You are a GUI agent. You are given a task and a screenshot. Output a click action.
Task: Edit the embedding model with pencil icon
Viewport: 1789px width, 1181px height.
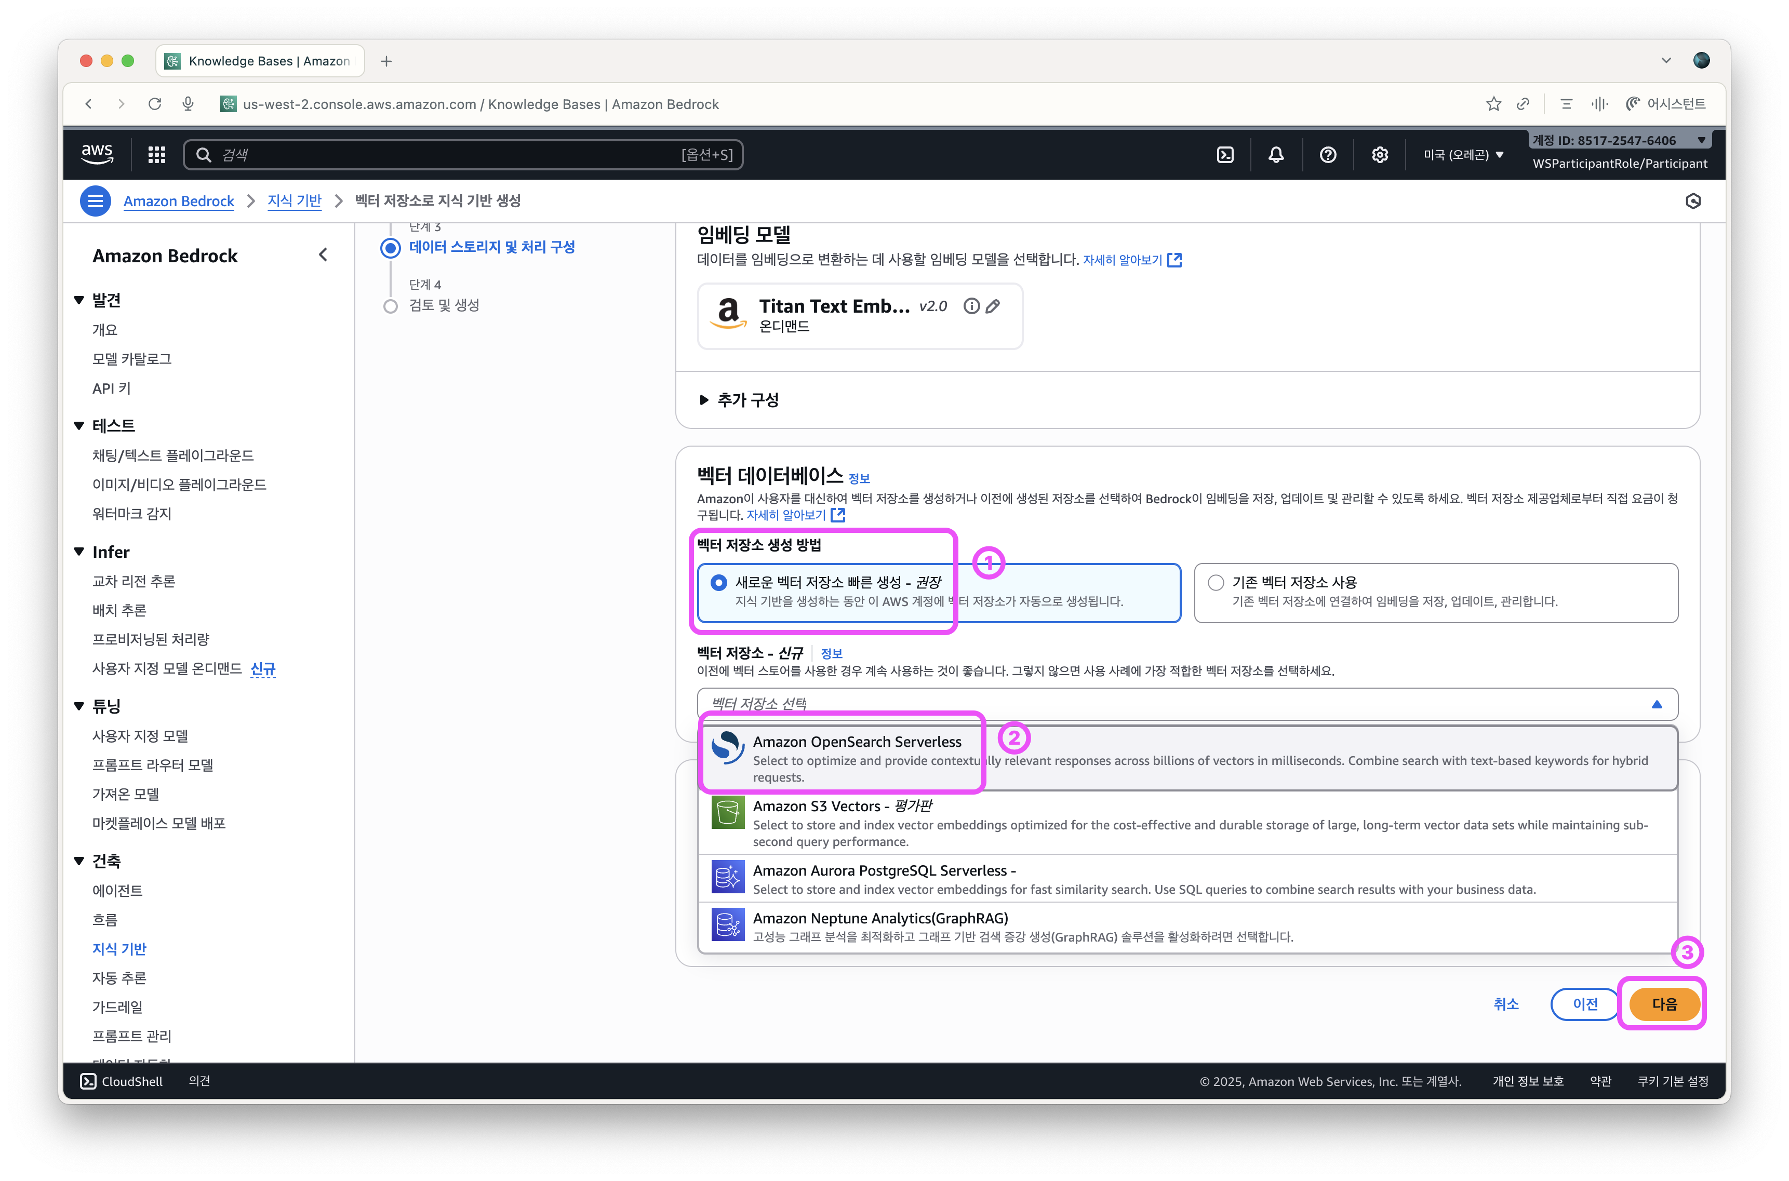(x=994, y=306)
